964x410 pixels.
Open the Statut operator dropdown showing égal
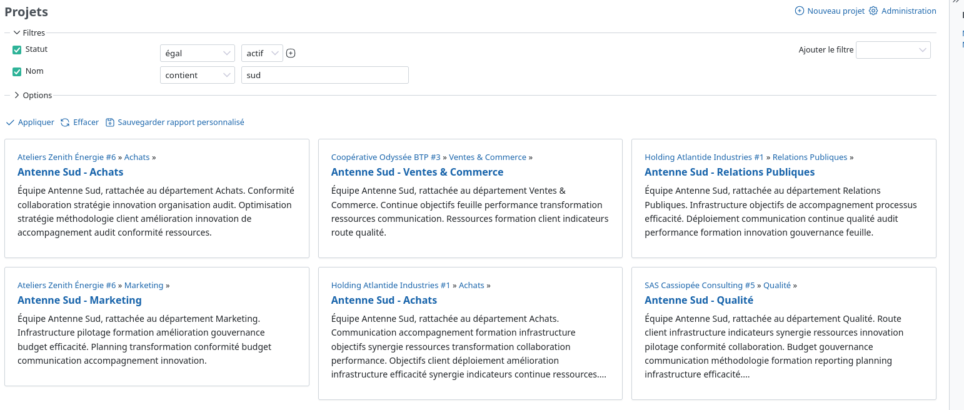198,53
